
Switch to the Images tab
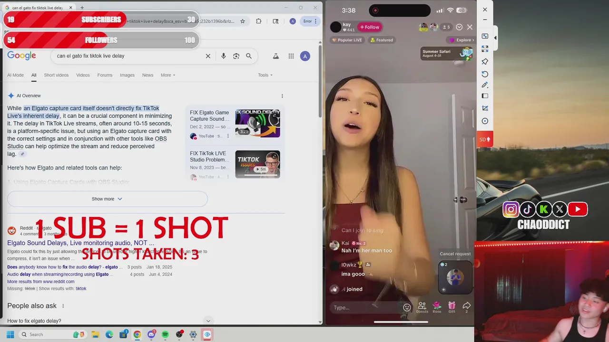click(x=127, y=75)
